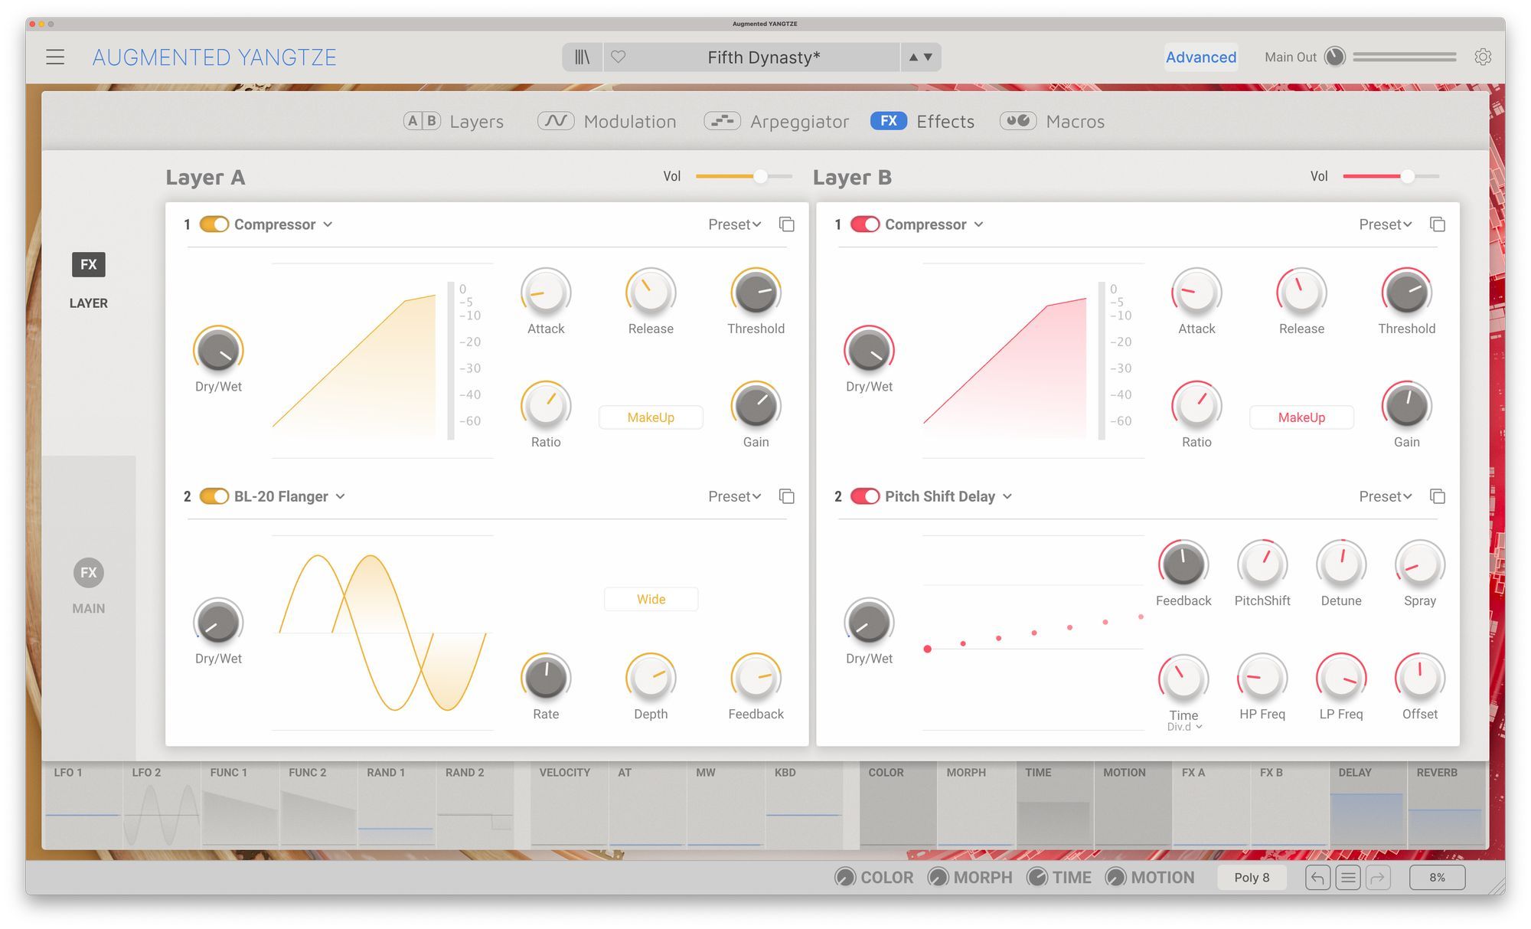Disable Layer A Compressor toggle
Image resolution: width=1531 pixels, height=929 pixels.
(214, 224)
